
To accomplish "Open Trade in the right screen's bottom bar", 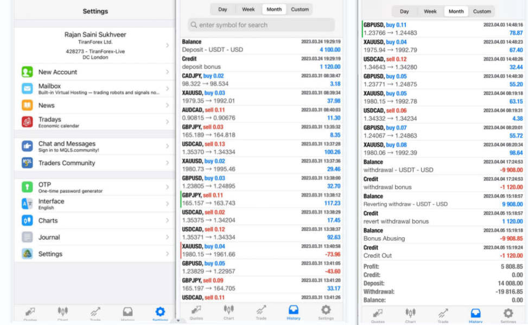I will click(443, 313).
